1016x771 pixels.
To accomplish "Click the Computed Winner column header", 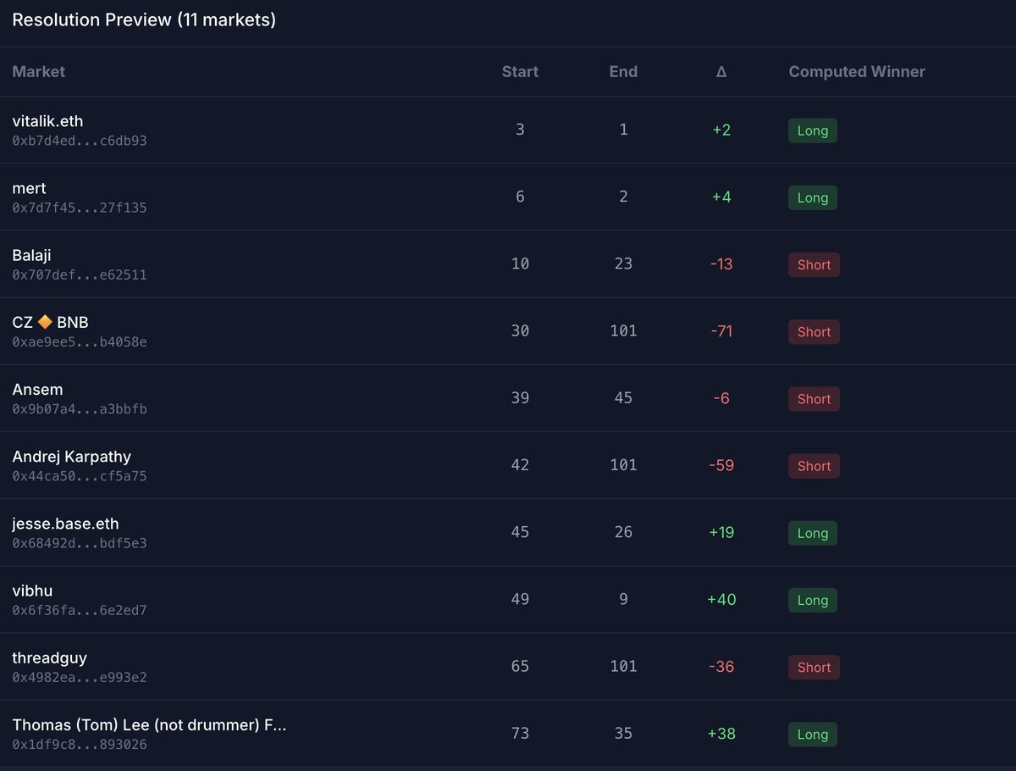I will point(857,72).
